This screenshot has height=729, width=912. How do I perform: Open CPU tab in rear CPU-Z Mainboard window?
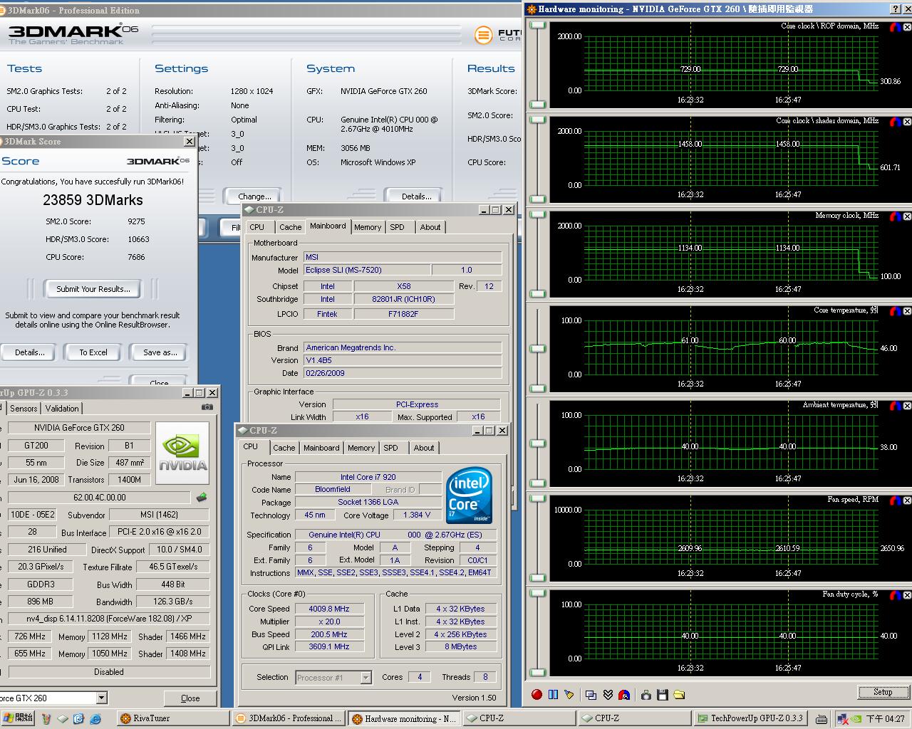pyautogui.click(x=257, y=227)
